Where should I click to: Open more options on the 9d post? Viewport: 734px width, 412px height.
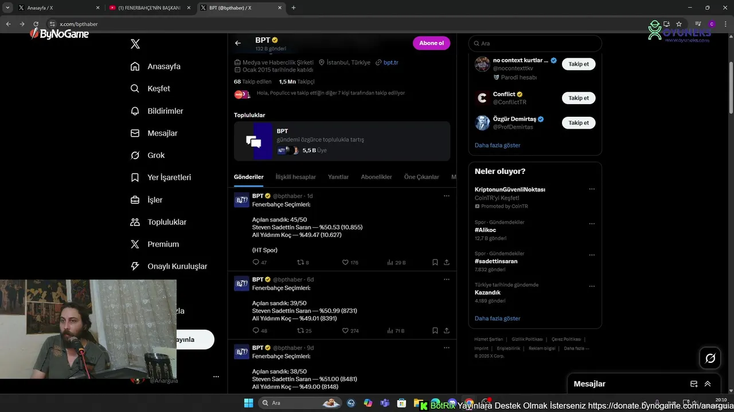[446, 347]
